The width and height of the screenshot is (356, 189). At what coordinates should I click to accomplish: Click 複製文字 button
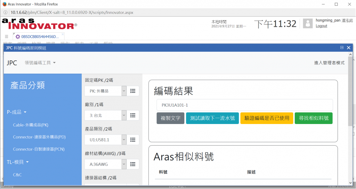[170, 118]
